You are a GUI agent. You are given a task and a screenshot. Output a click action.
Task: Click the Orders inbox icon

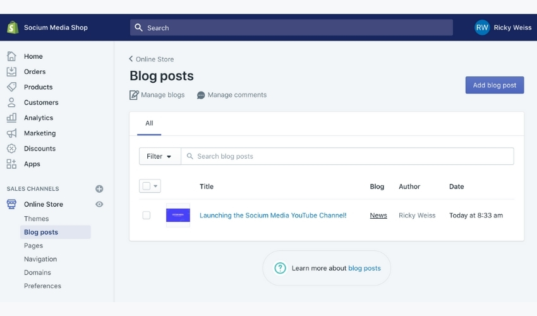pyautogui.click(x=11, y=71)
